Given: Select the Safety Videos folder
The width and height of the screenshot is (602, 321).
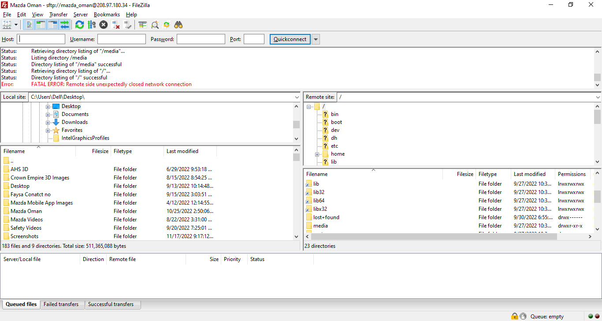Looking at the screenshot, I should (x=26, y=228).
